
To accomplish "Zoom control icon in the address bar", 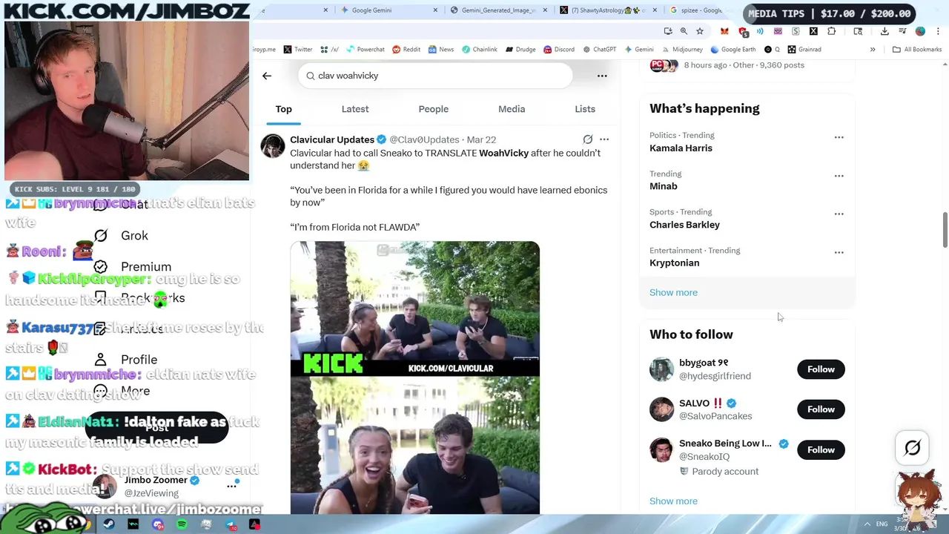I will click(684, 31).
